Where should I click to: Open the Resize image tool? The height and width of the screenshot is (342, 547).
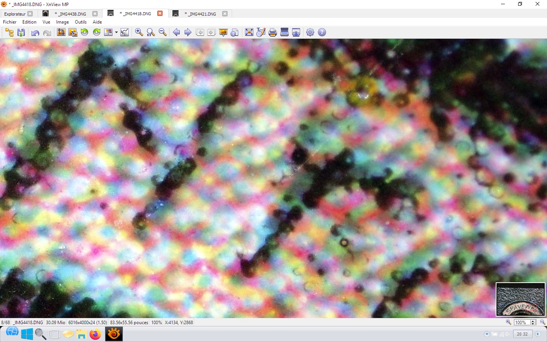click(73, 32)
